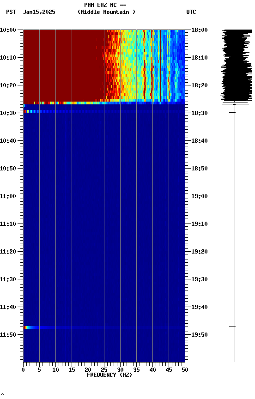This screenshot has width=255, height=399.
Task: Click the date Jan15,2025
Action: [x=39, y=12]
